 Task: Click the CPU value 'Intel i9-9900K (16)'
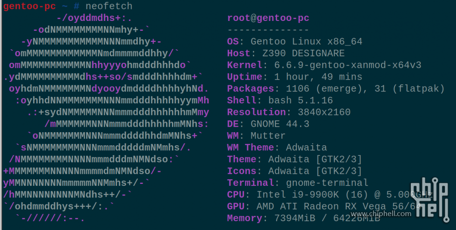313,195
